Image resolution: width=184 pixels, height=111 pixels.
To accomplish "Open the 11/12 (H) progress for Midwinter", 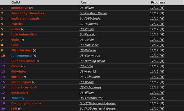I will pyautogui.click(x=157, y=72).
